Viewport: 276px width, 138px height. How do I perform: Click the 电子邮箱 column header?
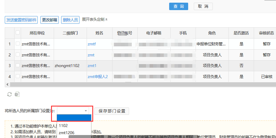click(154, 33)
